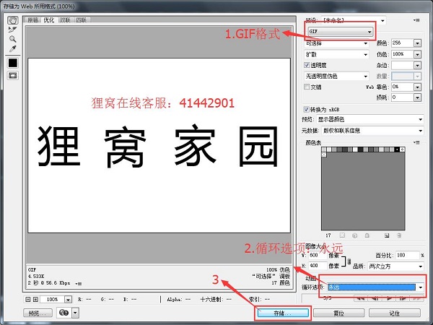Click the 记住 remember button
Screen dimensions: 433x325
pos(395,313)
